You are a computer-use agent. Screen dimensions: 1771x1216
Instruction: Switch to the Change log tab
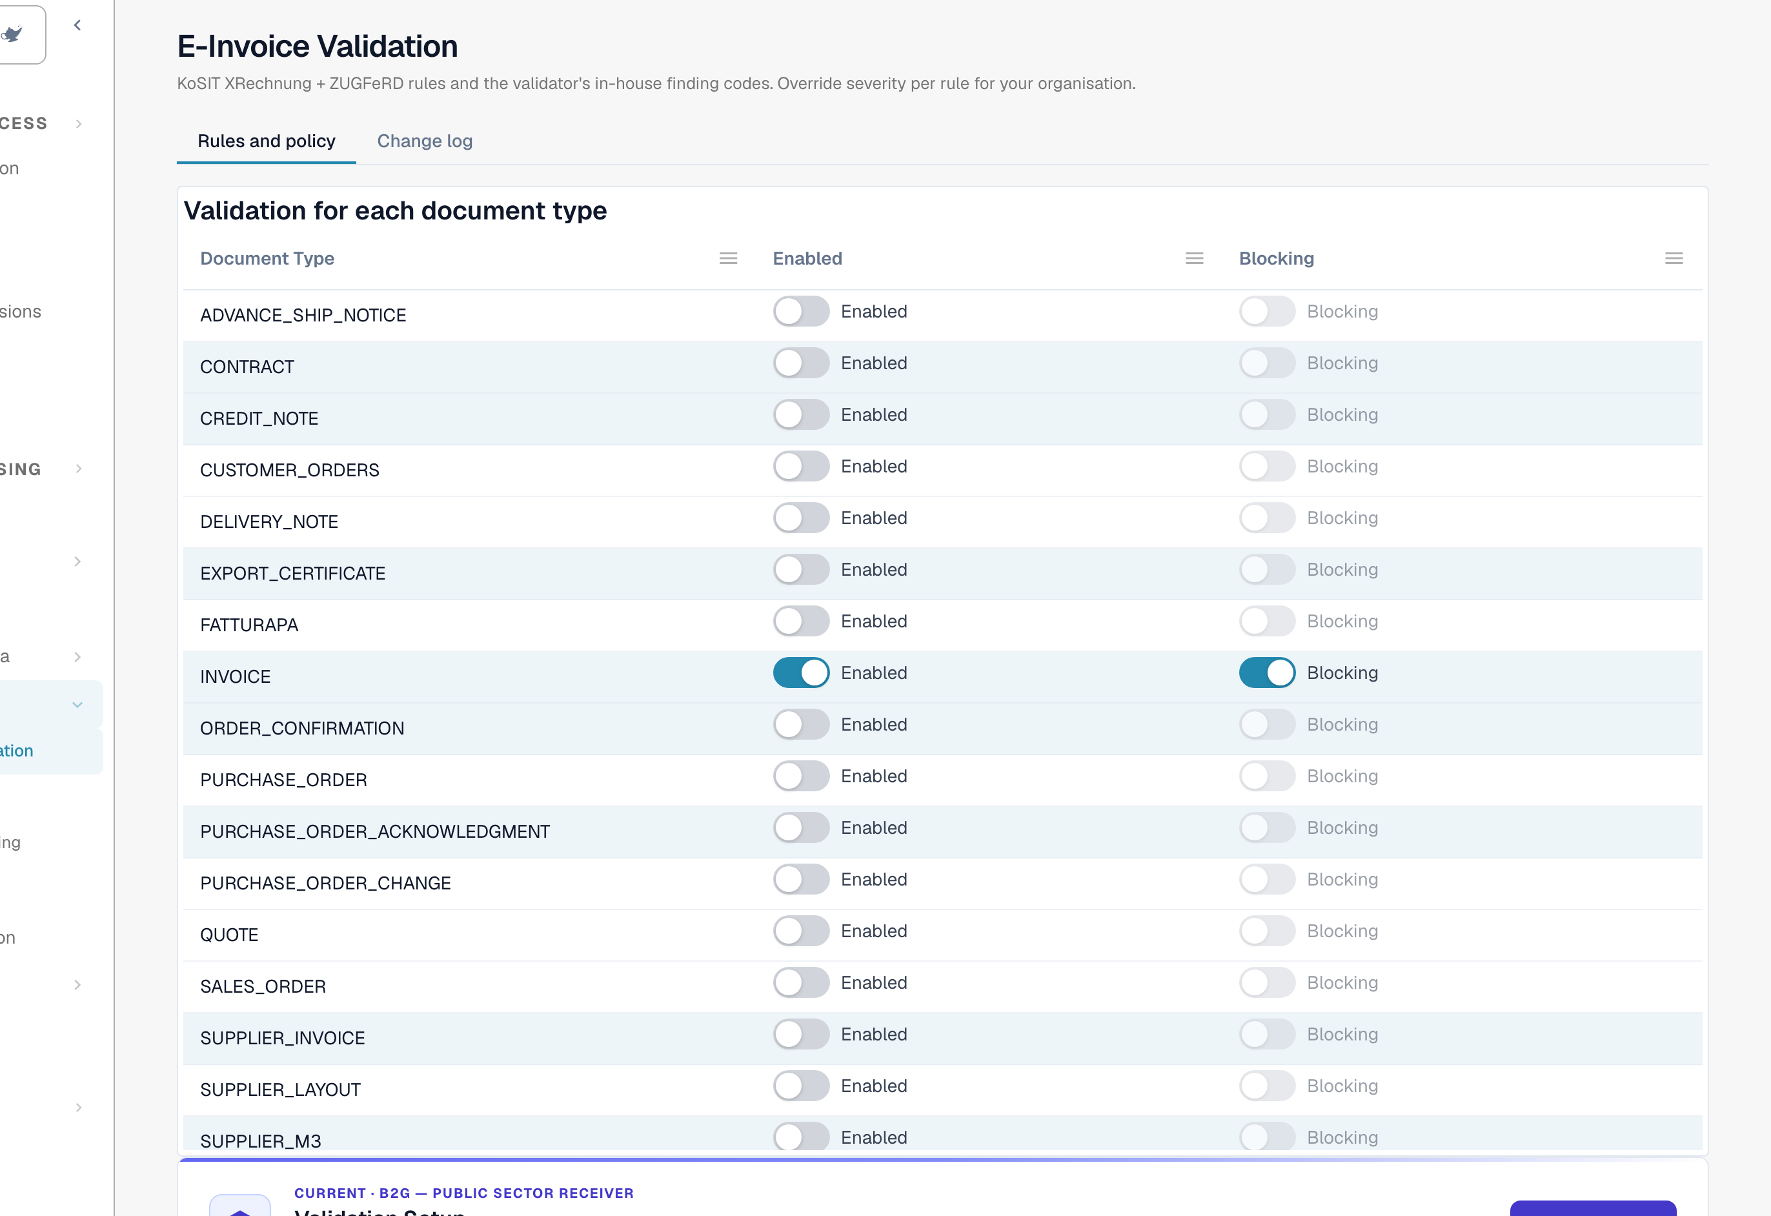coord(425,141)
